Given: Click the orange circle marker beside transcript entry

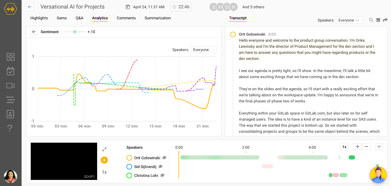Looking at the screenshot, I should [233, 34].
